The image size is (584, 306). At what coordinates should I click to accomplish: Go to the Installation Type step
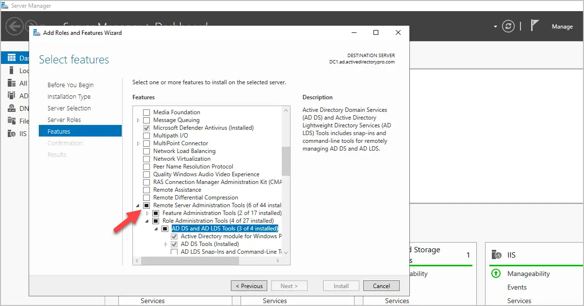coord(69,96)
